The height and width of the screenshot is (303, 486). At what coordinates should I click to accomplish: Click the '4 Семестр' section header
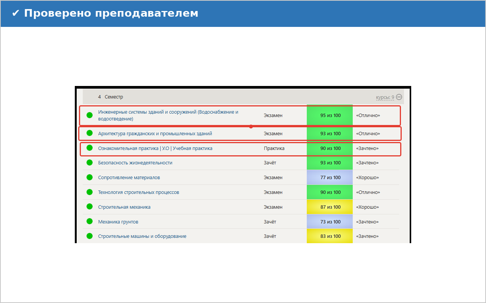tap(110, 97)
